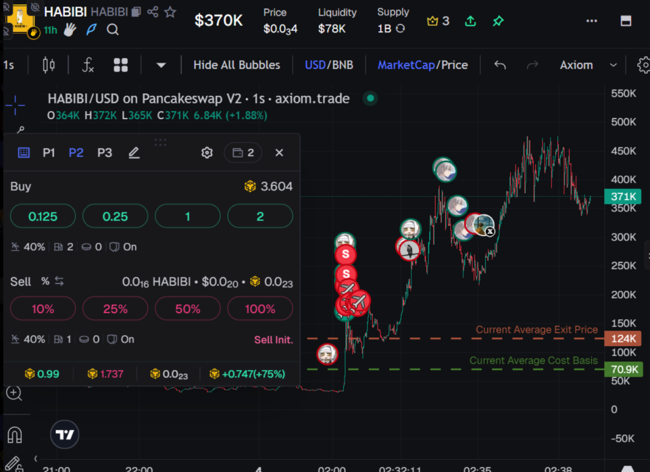Click the sold 1.737 BNB value
Viewport: 650px width, 472px height.
[105, 374]
